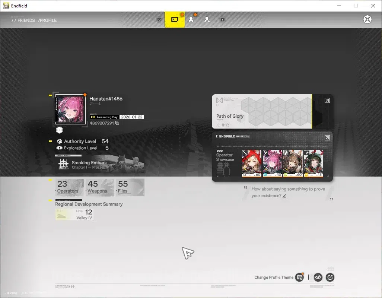Click the FRIENDS breadcrumb
The height and width of the screenshot is (298, 382).
point(26,20)
